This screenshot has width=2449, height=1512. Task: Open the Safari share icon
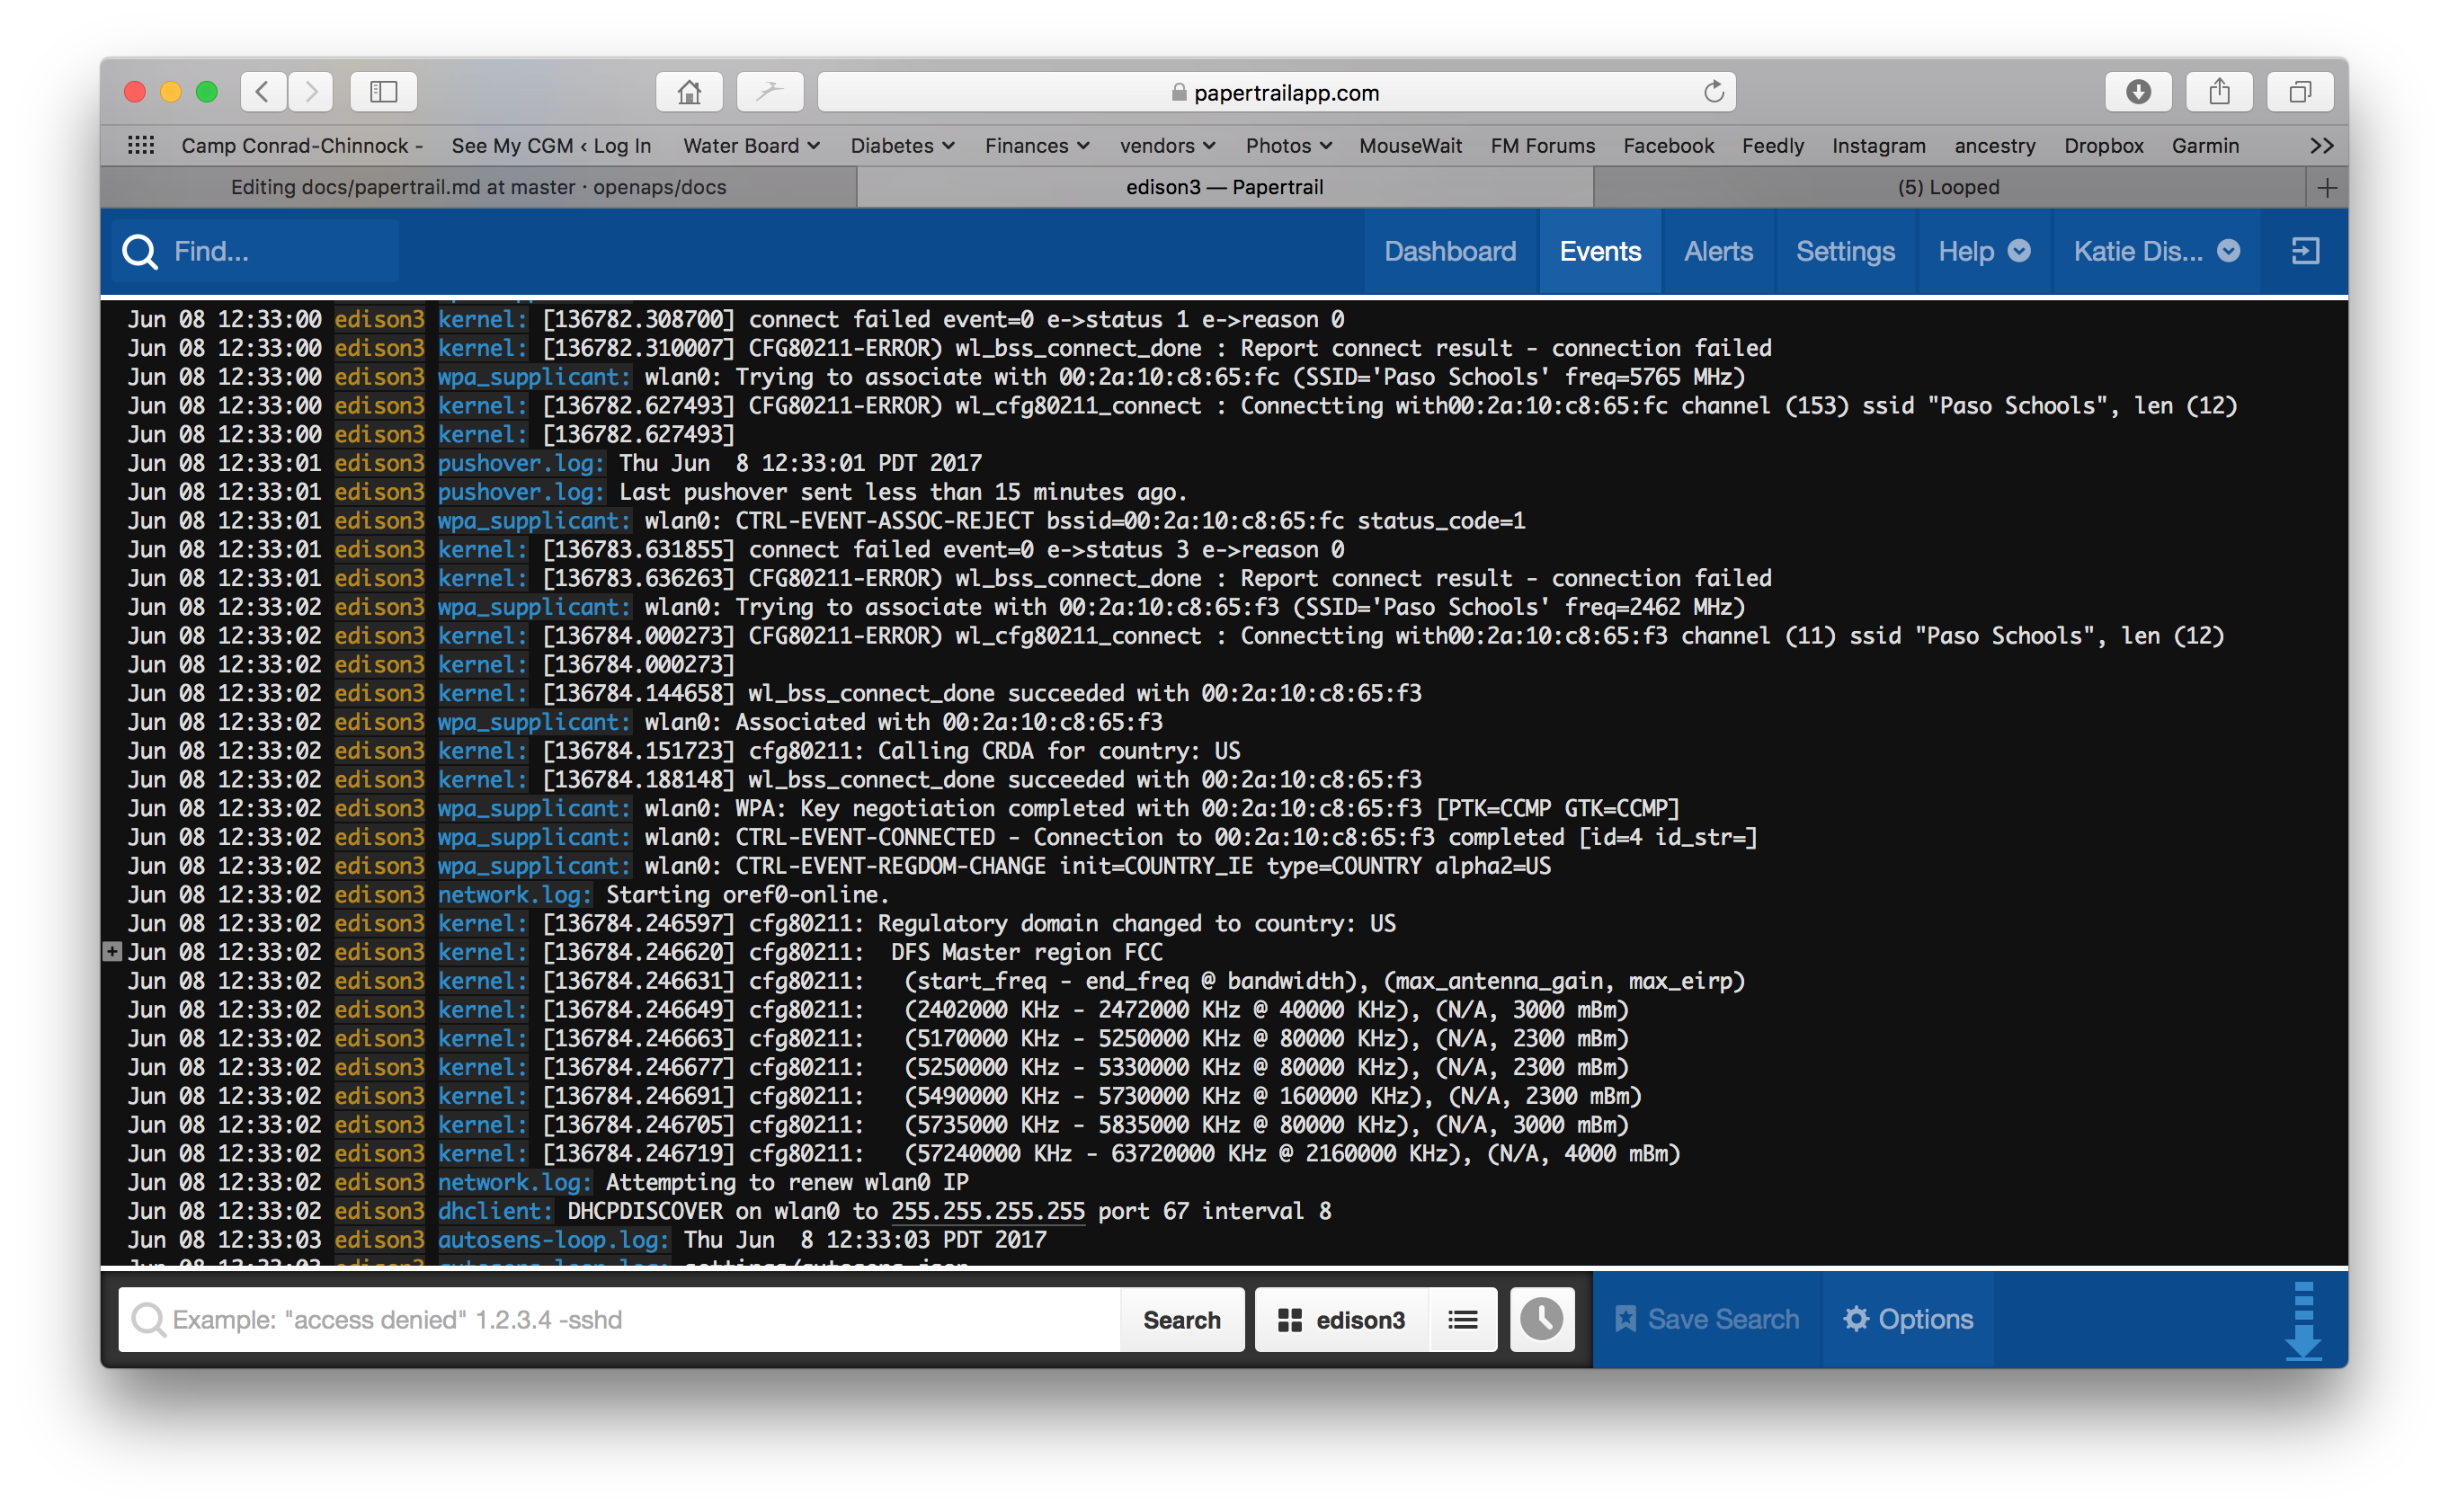(2219, 92)
